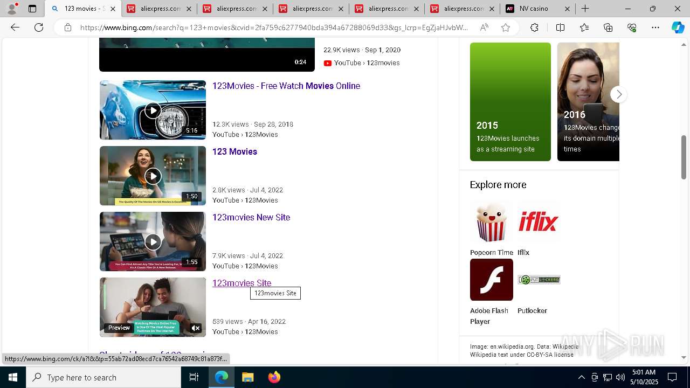The height and width of the screenshot is (388, 690).
Task: Show hidden system tray icons
Action: (581, 377)
